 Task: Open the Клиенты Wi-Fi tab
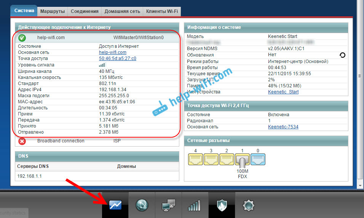tap(161, 11)
